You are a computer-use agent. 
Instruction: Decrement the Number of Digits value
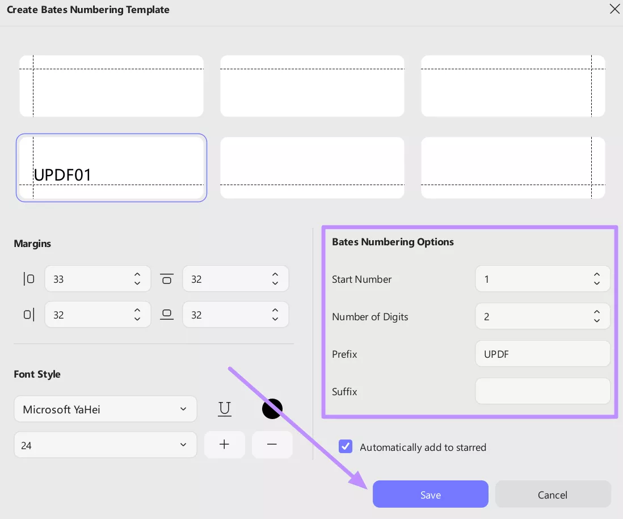pyautogui.click(x=597, y=320)
